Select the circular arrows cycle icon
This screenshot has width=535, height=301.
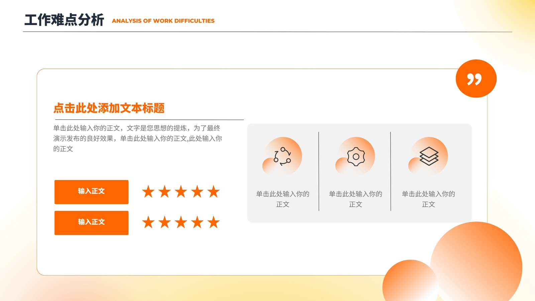click(282, 156)
